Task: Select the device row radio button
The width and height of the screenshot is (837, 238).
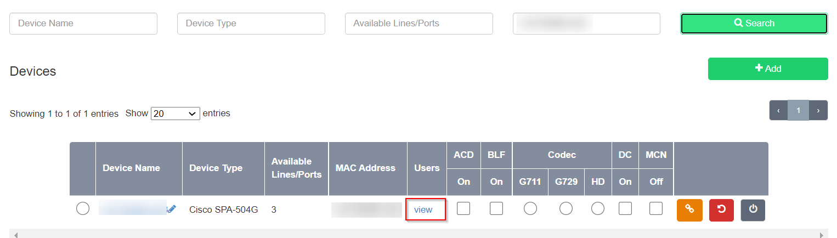Action: tap(83, 208)
